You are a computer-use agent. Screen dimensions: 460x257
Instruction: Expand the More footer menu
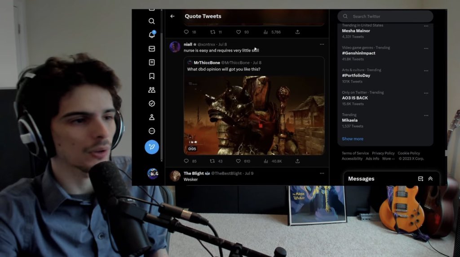(x=388, y=159)
